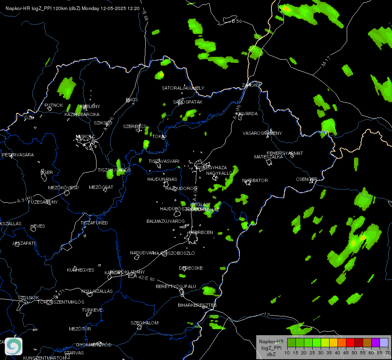Click the FUZESABONY town label
The image size is (392, 360).
43,202
